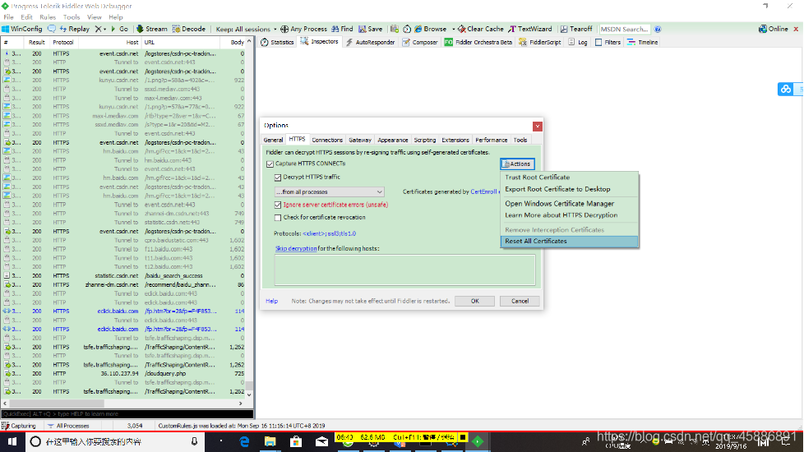
Task: Open Fiddler Orchestra Beta tab
Action: pyautogui.click(x=478, y=43)
